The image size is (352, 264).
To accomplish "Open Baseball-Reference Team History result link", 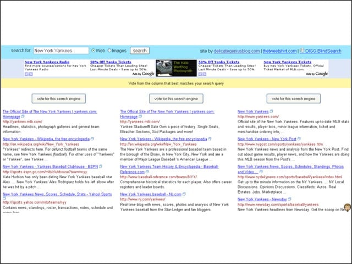I will pyautogui.click(x=169, y=169).
